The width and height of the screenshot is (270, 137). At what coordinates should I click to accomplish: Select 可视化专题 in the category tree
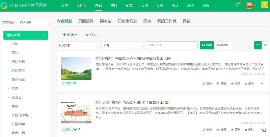click(x=20, y=115)
